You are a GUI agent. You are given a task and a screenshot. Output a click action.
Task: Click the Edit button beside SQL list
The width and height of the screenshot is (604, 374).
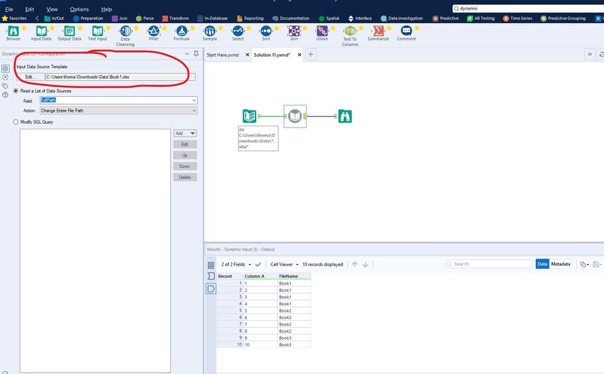[185, 144]
